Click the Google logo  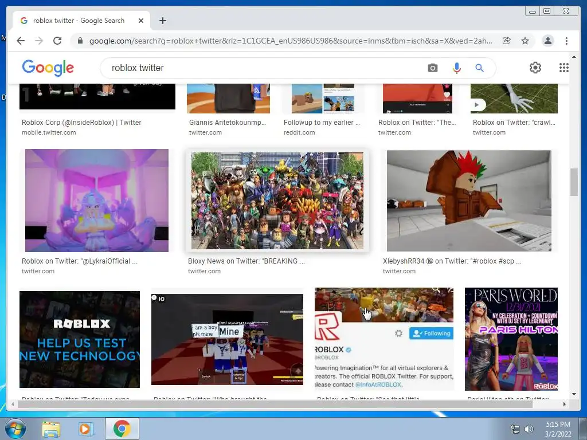point(48,68)
